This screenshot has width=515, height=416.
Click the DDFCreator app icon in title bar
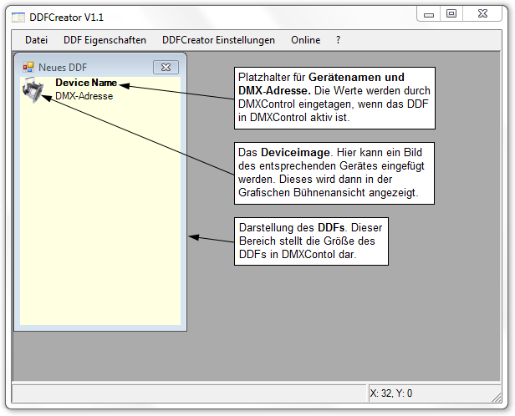18,17
